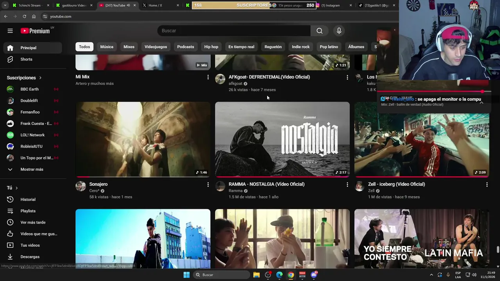The width and height of the screenshot is (500, 281).
Task: Select the En tiempo real chip
Action: point(241,47)
